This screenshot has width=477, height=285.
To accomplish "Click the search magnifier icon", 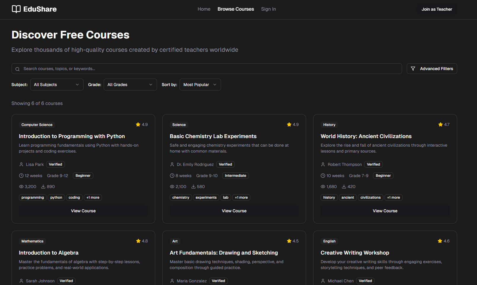I will point(17,69).
